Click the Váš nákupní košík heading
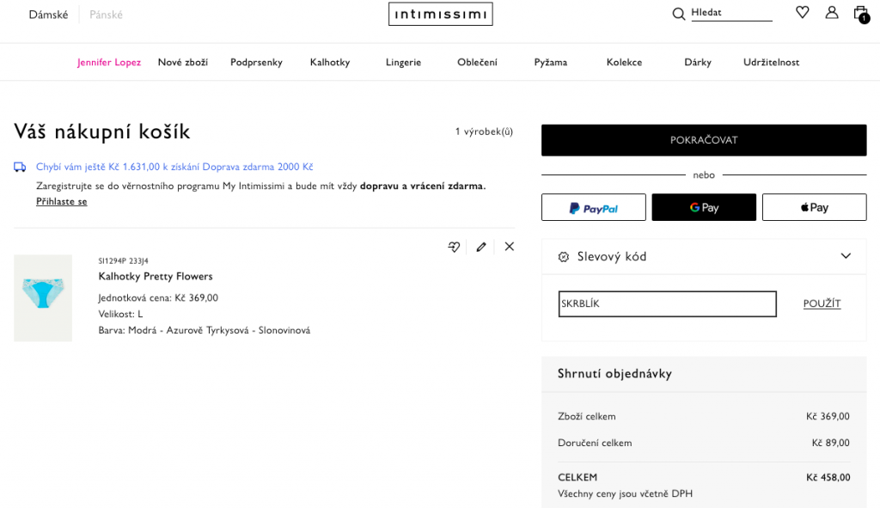The height and width of the screenshot is (508, 880). click(102, 132)
